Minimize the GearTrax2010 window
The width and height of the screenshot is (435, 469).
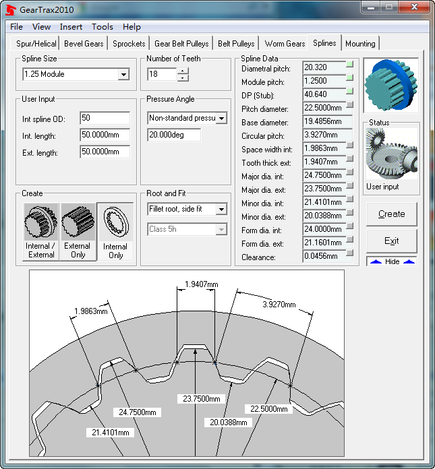pos(371,7)
